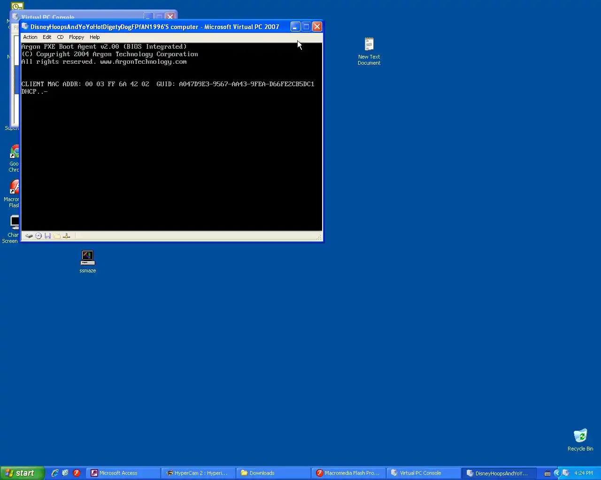Click the 4:24 PM clock
601x480 pixels.
pos(584,473)
